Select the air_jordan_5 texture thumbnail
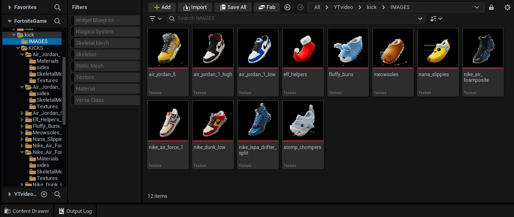This screenshot has width=514, height=217. [168, 48]
